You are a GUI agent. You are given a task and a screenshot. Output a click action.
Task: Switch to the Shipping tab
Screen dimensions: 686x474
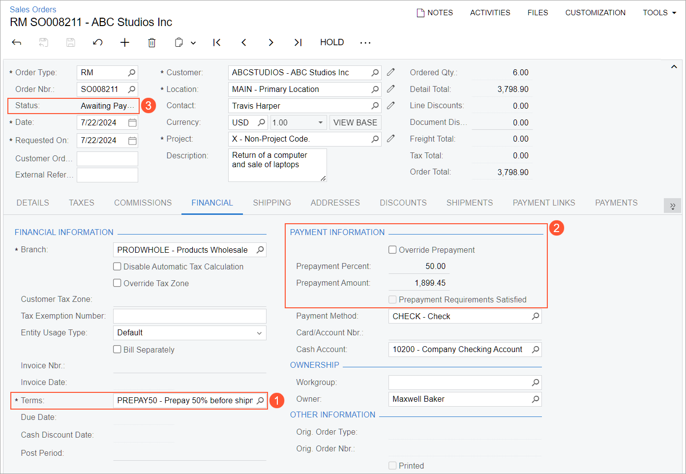(272, 203)
